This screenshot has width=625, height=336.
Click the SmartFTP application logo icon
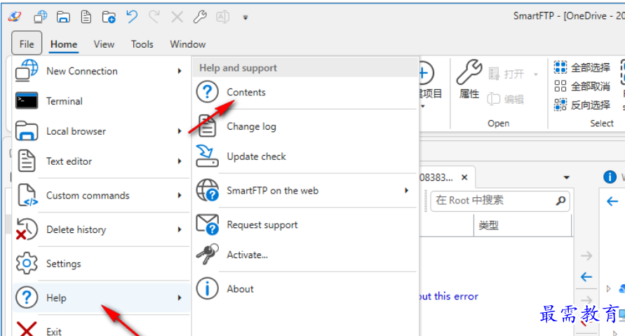click(x=15, y=17)
